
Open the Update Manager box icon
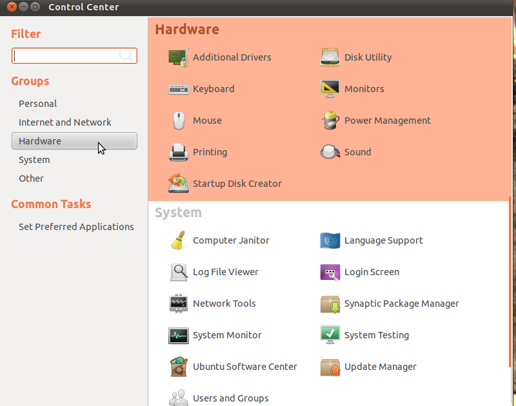330,367
